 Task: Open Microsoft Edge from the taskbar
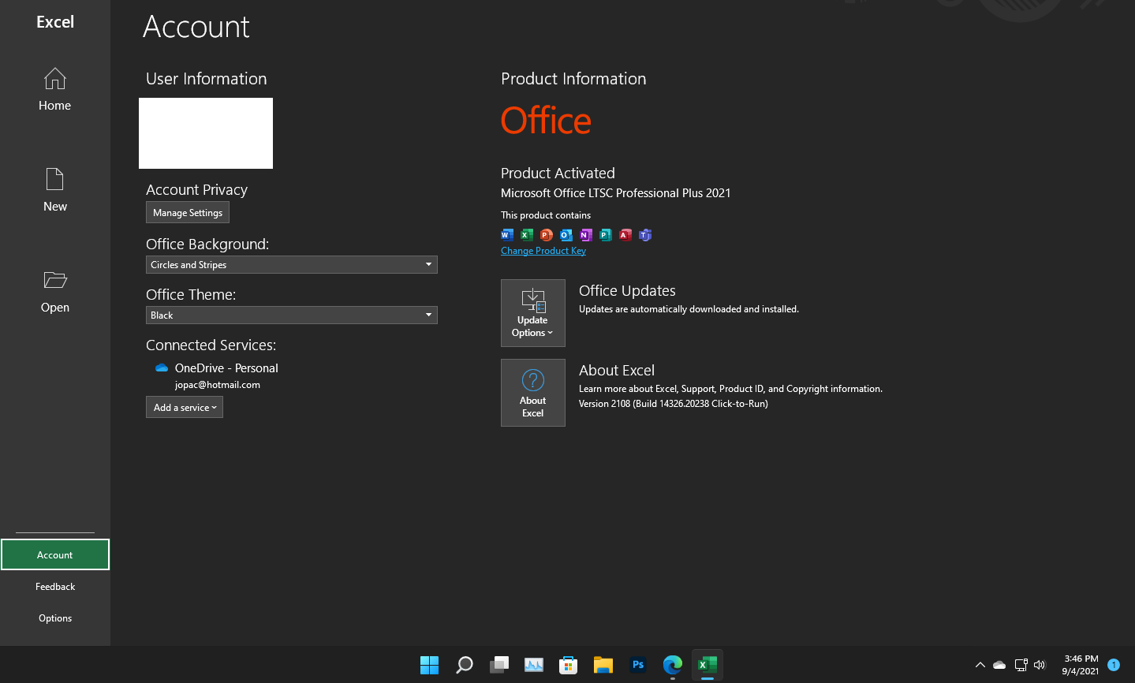click(x=673, y=665)
